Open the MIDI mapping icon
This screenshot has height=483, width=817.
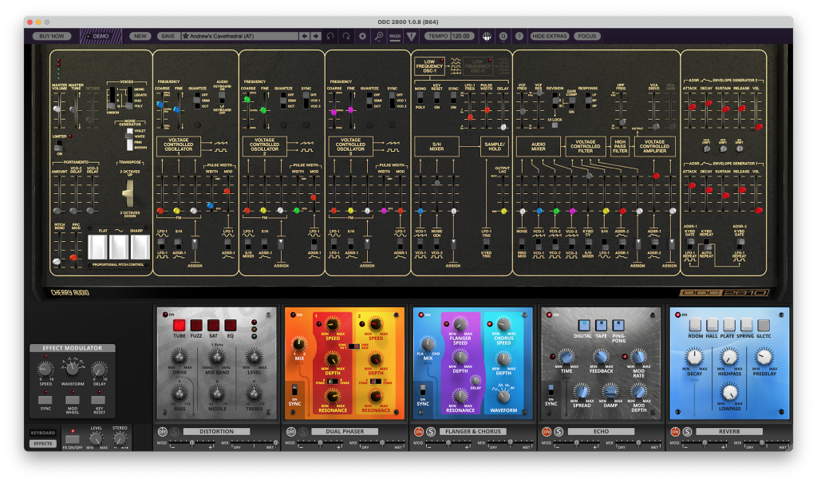pos(395,36)
